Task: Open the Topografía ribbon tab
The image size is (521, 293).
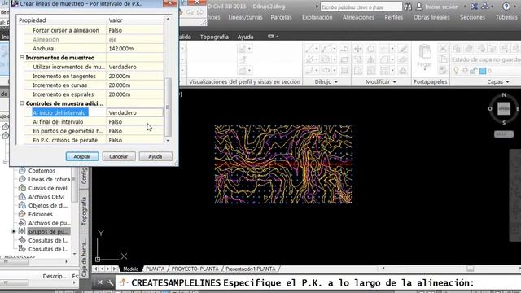Action: click(214, 37)
